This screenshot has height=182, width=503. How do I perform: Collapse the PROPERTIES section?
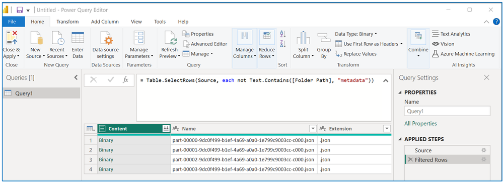click(x=400, y=93)
